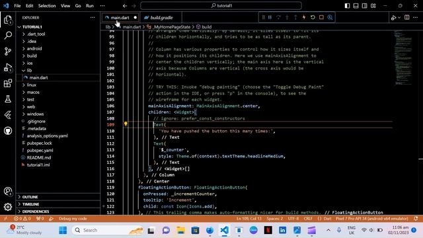
Task: Trigger Flutter Hot Reload lightning icon
Action: click(x=304, y=18)
